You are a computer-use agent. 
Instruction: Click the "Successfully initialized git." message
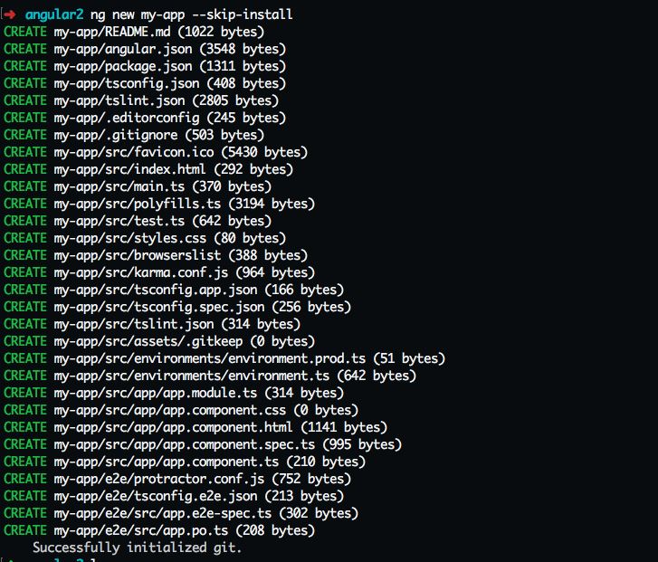[x=138, y=548]
